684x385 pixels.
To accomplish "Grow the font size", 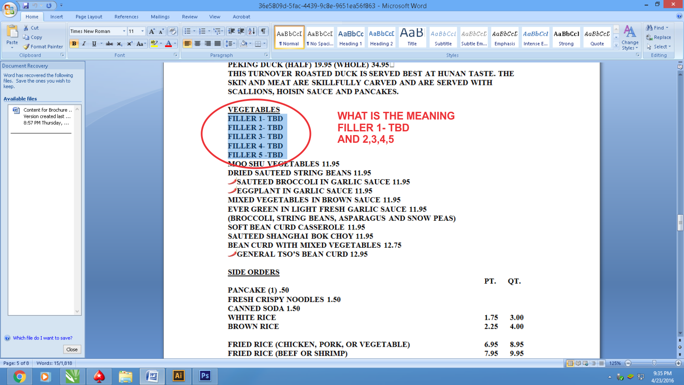I will [x=152, y=31].
